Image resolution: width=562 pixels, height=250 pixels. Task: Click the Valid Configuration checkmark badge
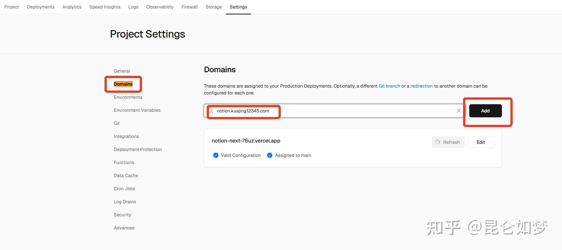[x=216, y=155]
